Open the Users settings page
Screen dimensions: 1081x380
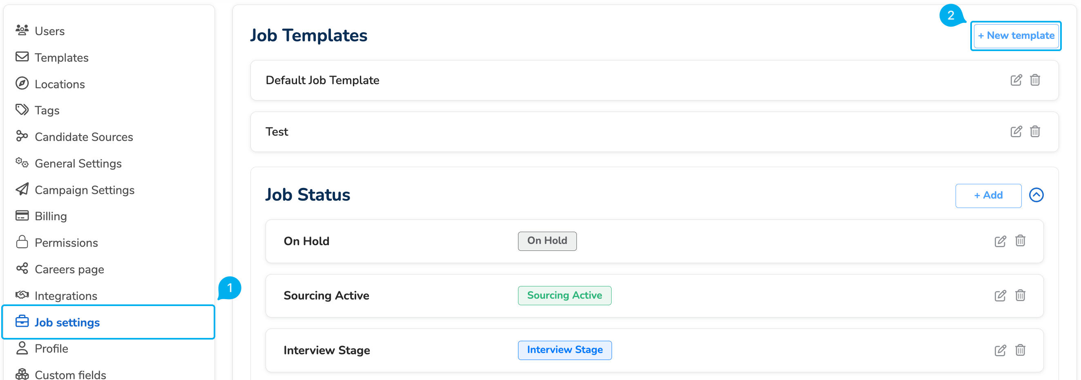[49, 31]
